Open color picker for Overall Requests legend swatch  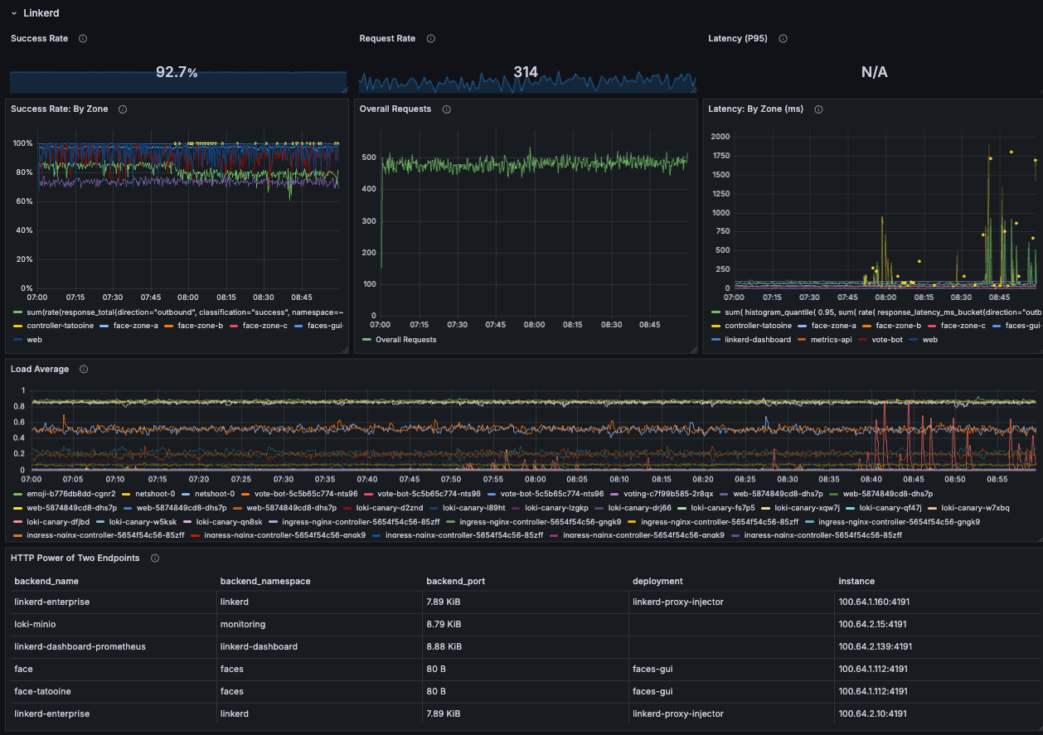[366, 340]
